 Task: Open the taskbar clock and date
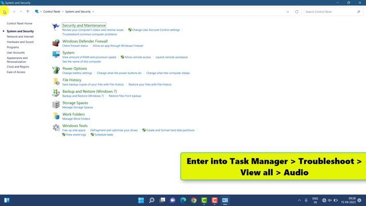pyautogui.click(x=348, y=200)
